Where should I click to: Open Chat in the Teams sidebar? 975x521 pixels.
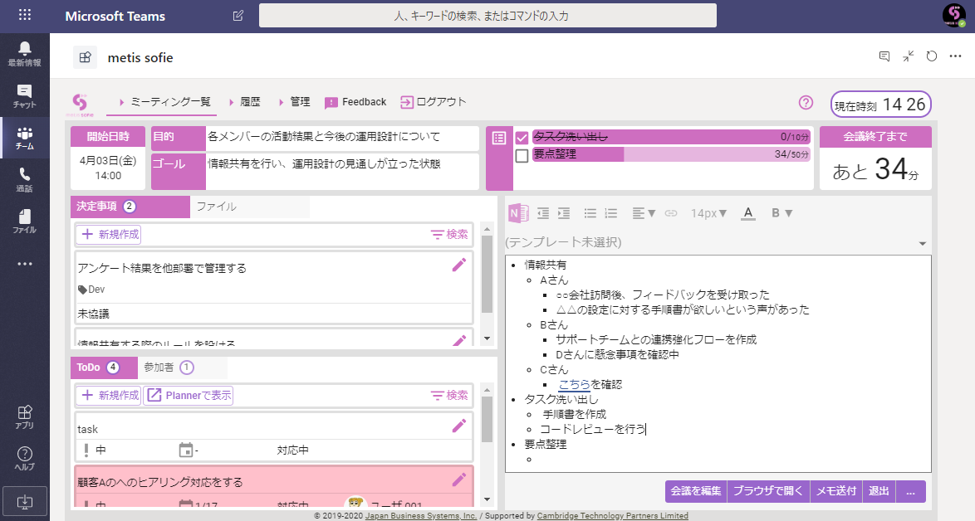(25, 96)
